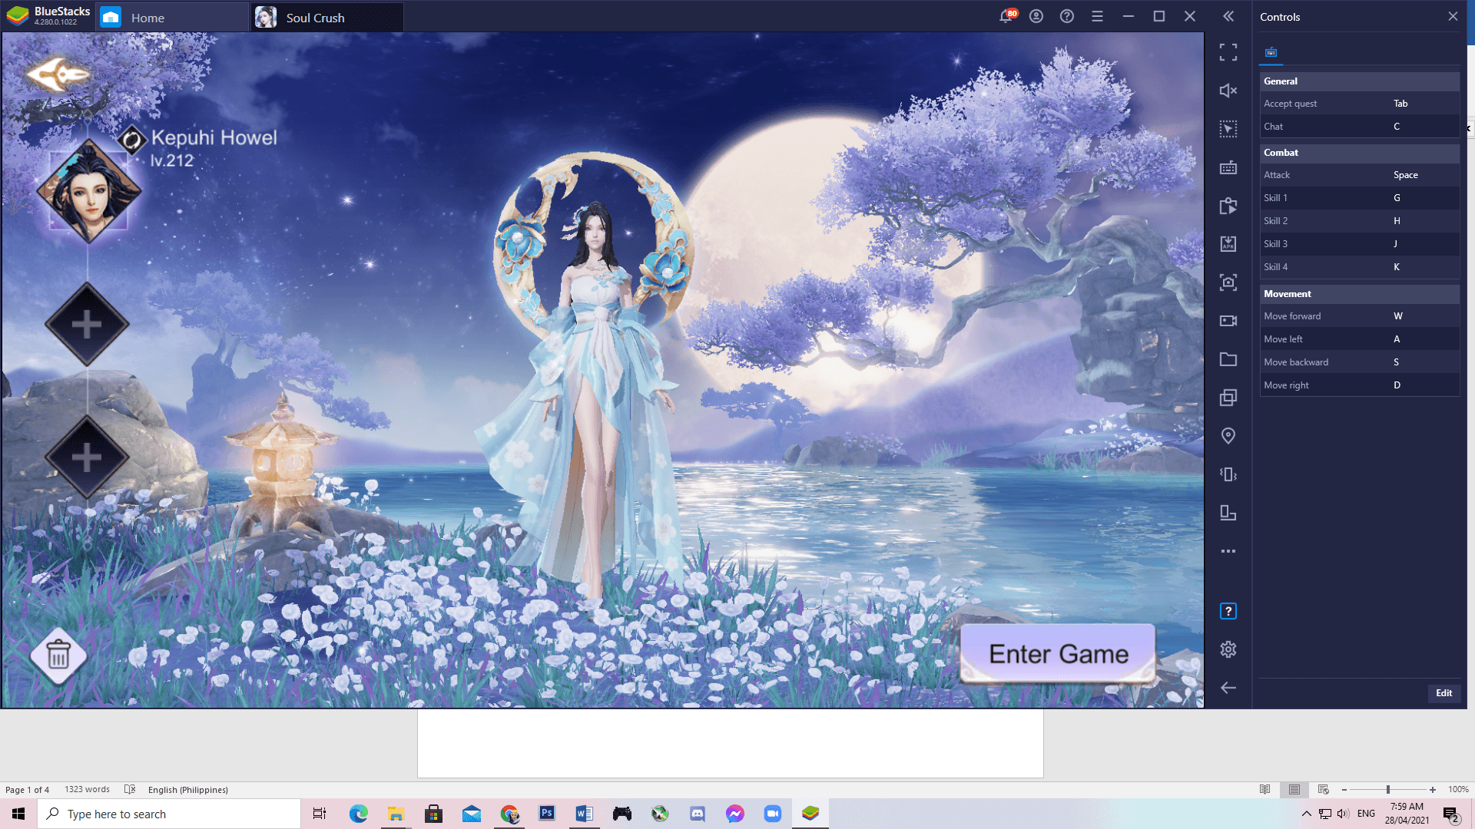Open the Windows Start menu

(x=18, y=814)
